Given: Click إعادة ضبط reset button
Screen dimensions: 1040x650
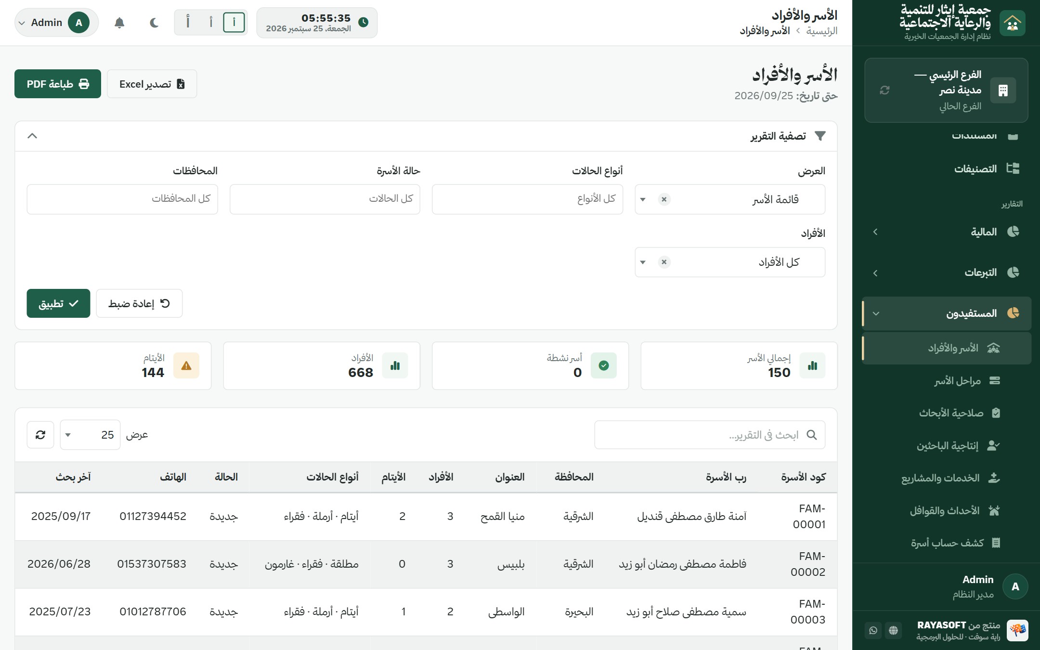Looking at the screenshot, I should pos(139,303).
